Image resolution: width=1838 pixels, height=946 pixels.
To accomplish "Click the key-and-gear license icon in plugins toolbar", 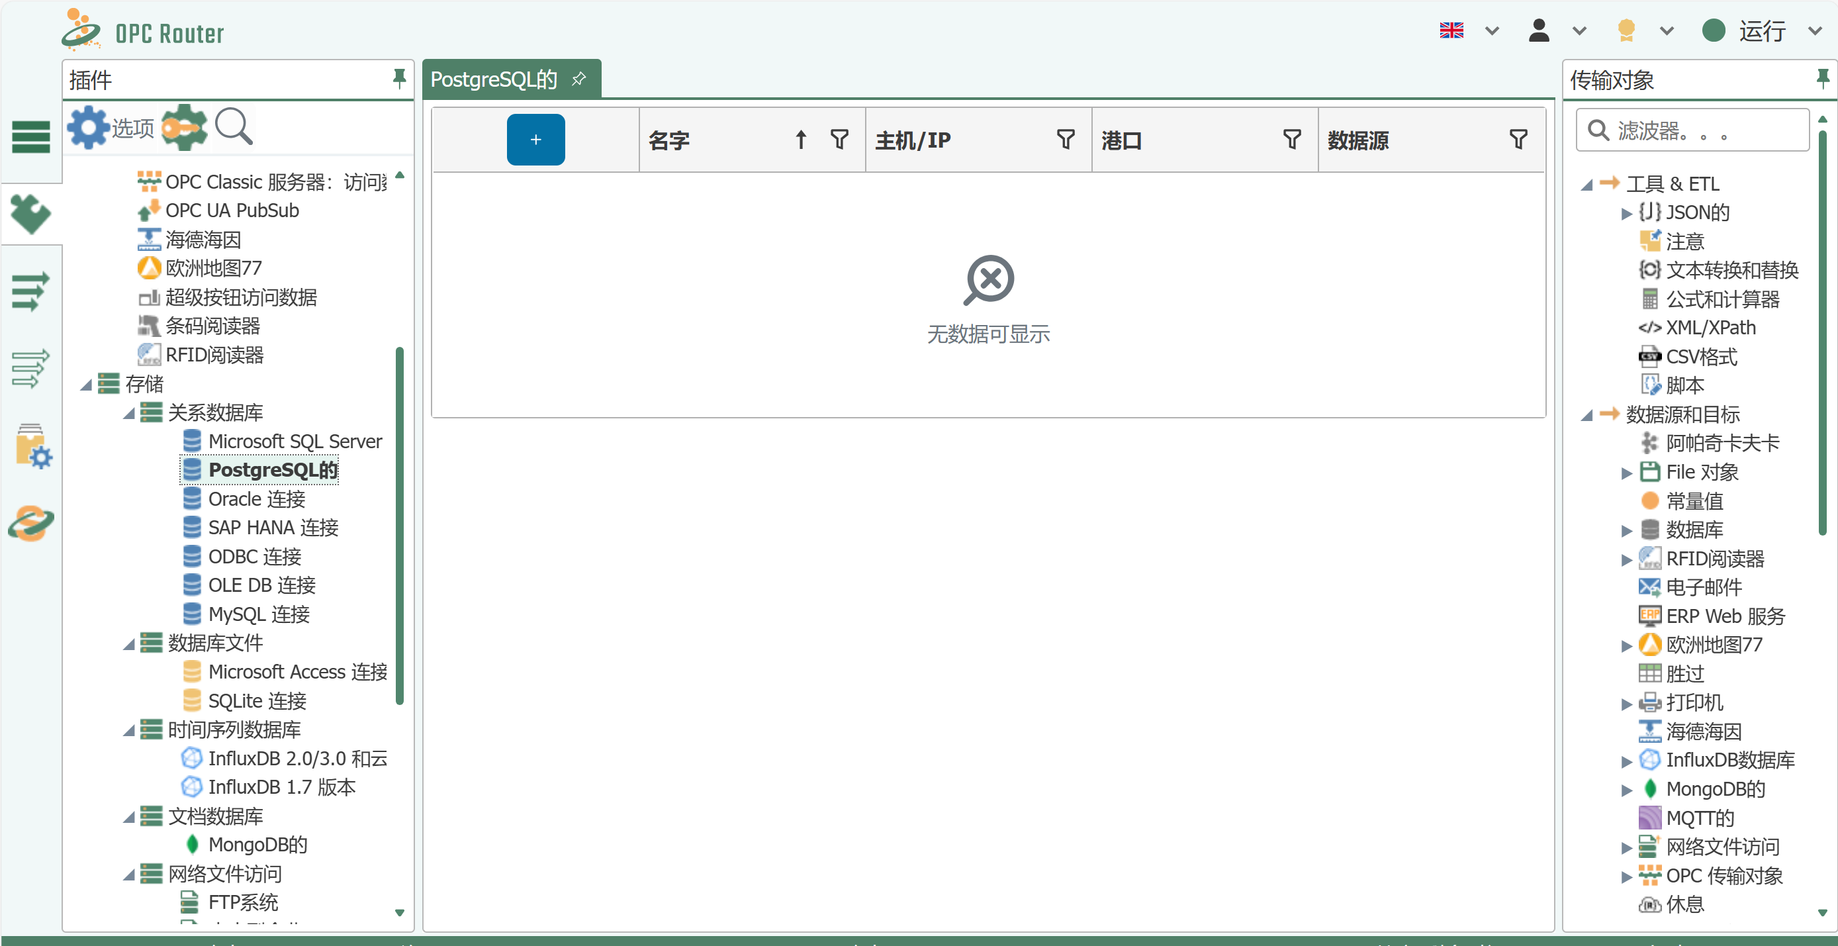I will pos(184,128).
